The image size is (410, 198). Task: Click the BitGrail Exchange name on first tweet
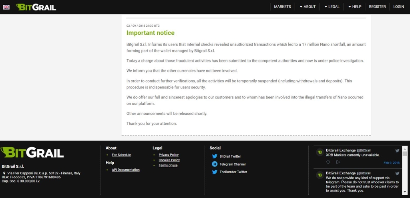pyautogui.click(x=341, y=150)
